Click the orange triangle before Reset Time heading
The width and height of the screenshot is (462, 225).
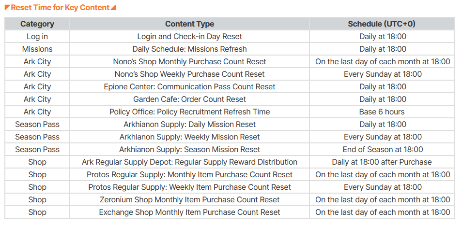click(x=7, y=8)
